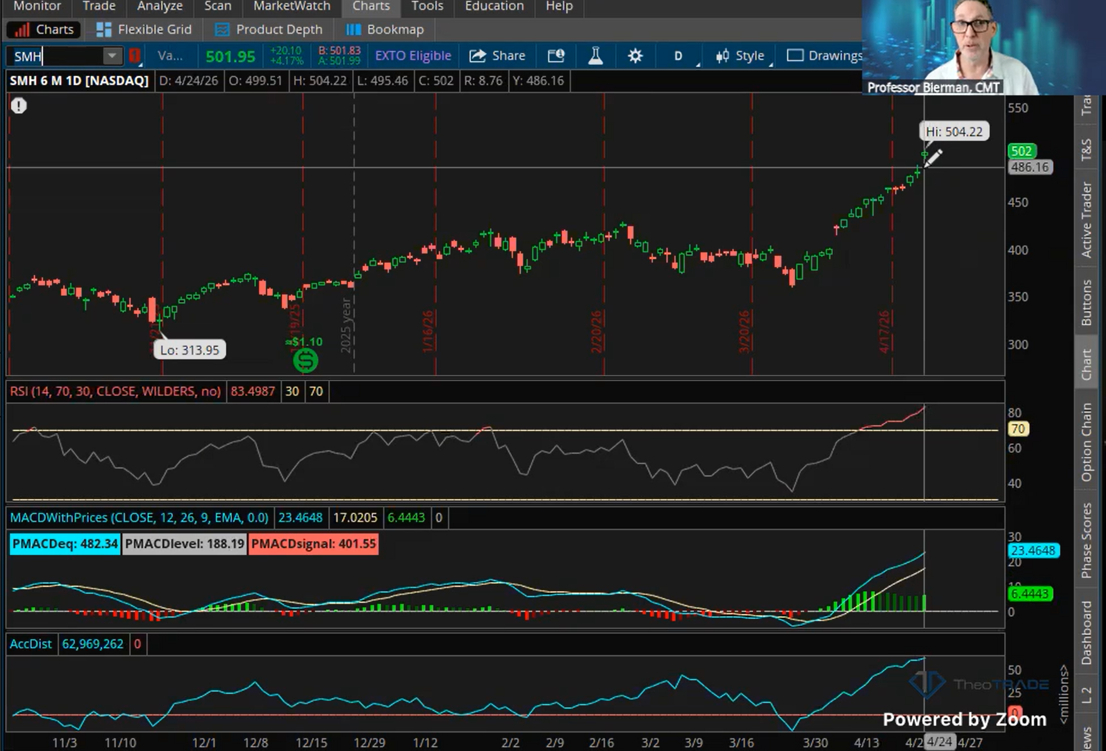Click the AccDist value 62,969,262
Screen dimensions: 1106x751
coord(92,644)
